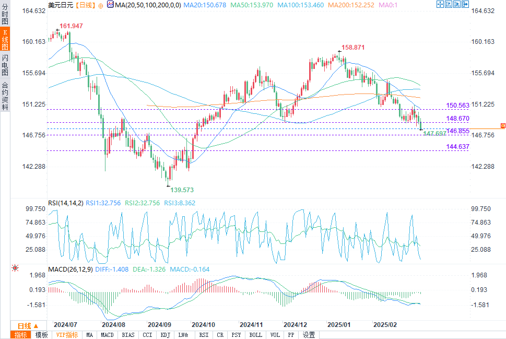The image size is (506, 339).
Task: Click the panel exit arrow icon
Action: coord(465,4)
